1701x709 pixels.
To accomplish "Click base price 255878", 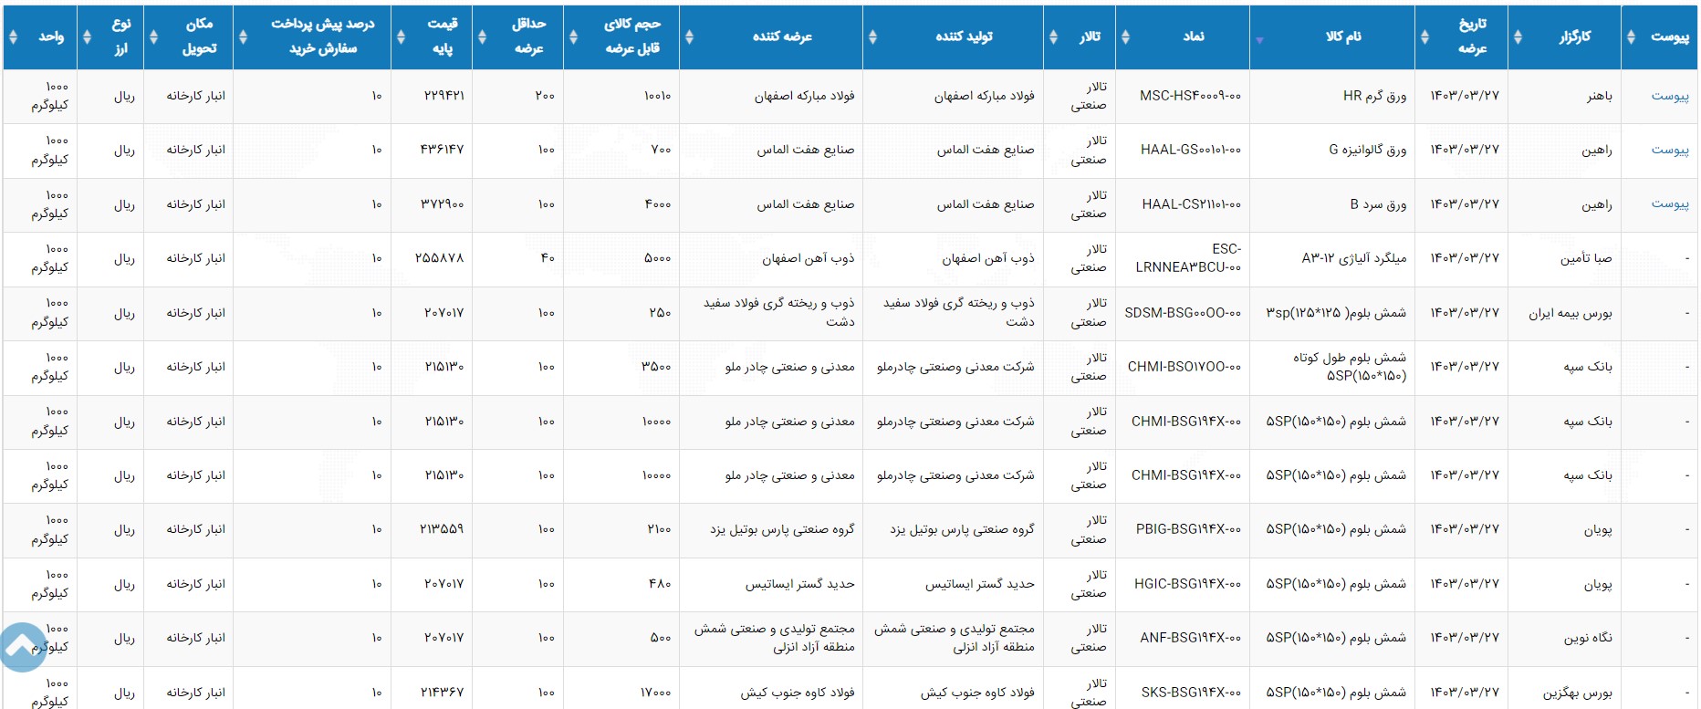I will tap(439, 258).
